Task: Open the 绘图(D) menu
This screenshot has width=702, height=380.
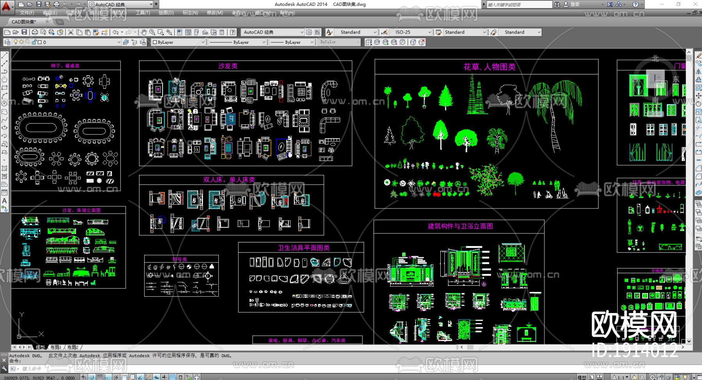Action: (x=166, y=13)
